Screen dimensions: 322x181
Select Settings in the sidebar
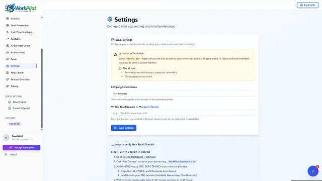coord(21,66)
